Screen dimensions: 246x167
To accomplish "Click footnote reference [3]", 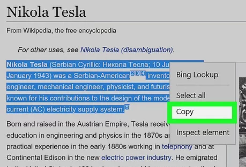I will (137, 74).
